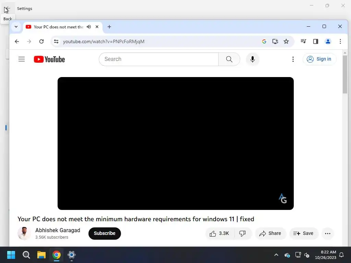Open the muted volume tray icon
This screenshot has height=263, width=351.
click(x=307, y=255)
